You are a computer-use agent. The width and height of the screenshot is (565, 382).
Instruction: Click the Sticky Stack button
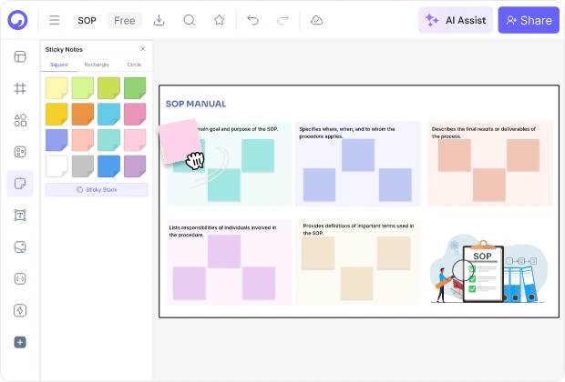pyautogui.click(x=97, y=189)
